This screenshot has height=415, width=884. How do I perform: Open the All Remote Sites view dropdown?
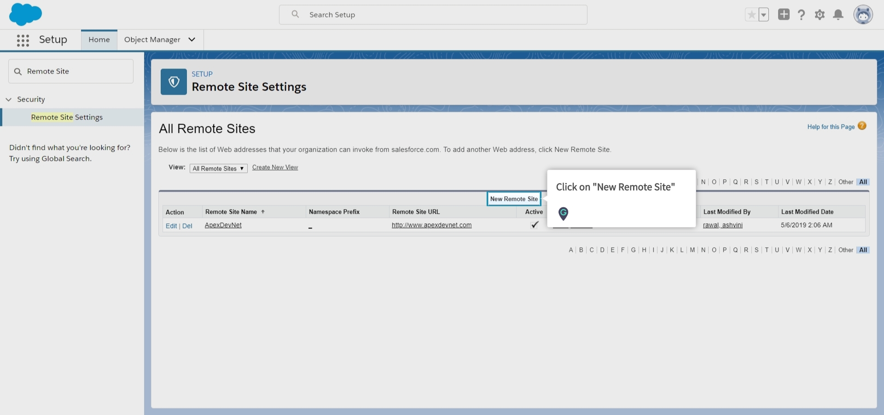click(x=218, y=168)
